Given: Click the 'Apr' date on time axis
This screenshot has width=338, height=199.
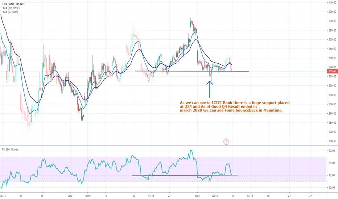Looking at the screenshot, I should pyautogui.click(x=70, y=196).
